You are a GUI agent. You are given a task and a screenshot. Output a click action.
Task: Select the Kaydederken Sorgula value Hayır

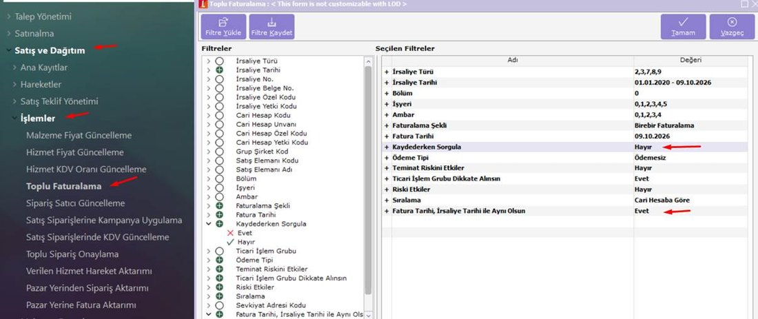(x=642, y=147)
